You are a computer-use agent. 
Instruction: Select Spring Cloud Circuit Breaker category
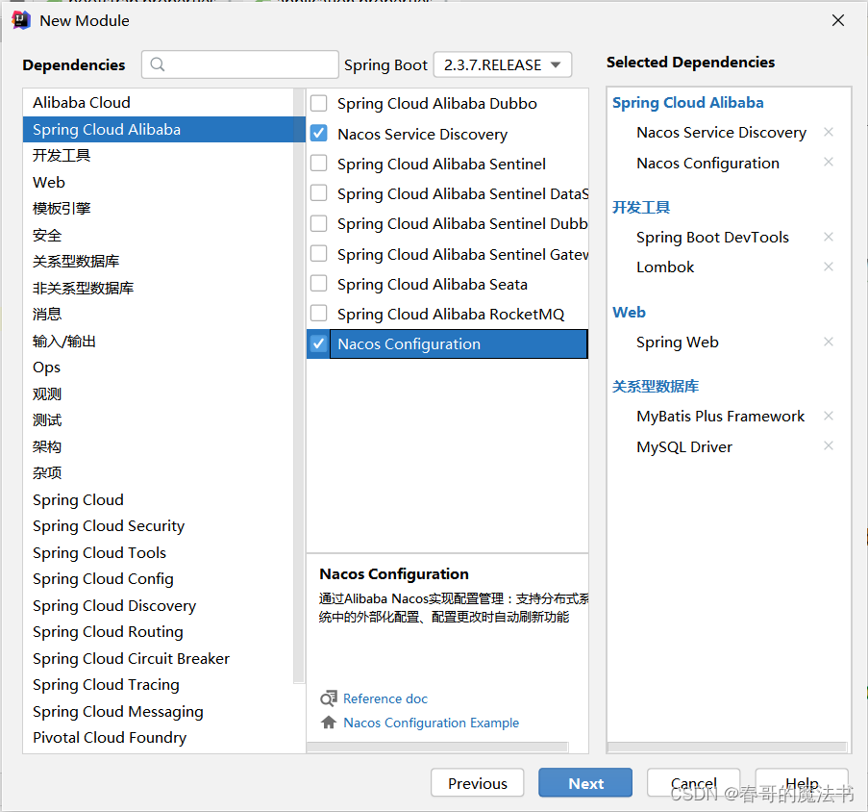coord(159,658)
